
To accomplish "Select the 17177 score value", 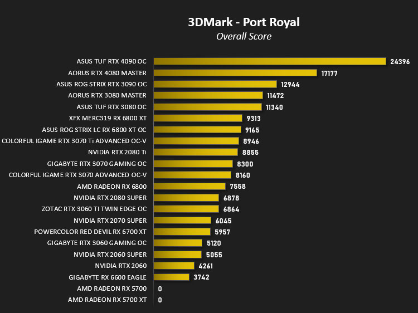I will coord(329,74).
